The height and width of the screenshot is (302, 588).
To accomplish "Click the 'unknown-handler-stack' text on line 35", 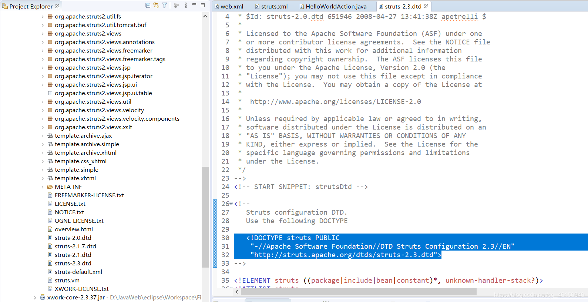I will click(x=488, y=280).
